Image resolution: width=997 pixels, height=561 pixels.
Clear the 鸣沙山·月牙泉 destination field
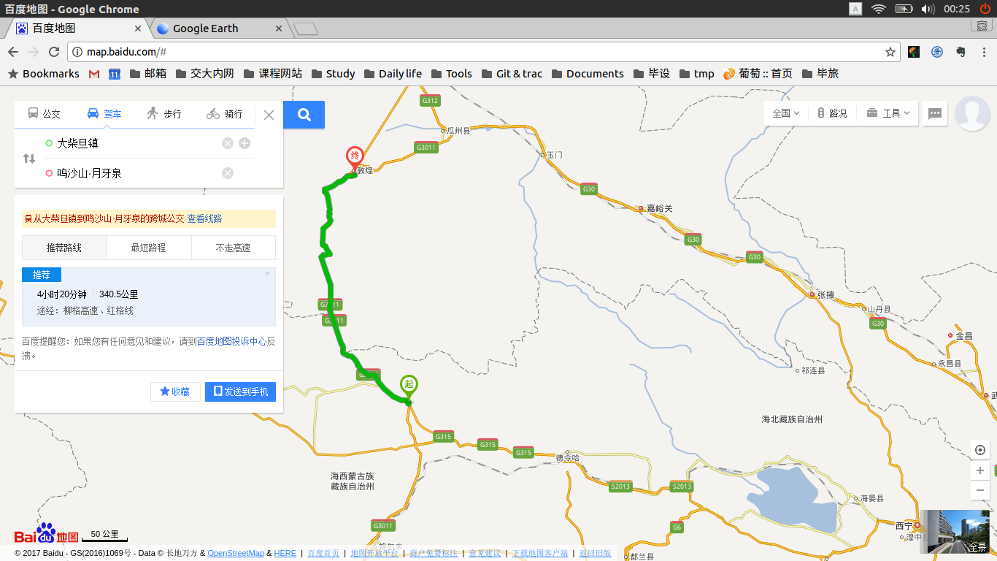pyautogui.click(x=228, y=173)
